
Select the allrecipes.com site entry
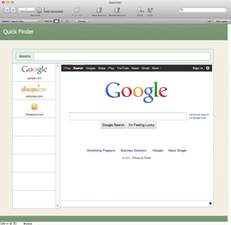coord(34,91)
